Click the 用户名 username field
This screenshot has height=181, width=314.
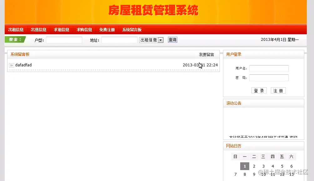pyautogui.click(x=268, y=69)
